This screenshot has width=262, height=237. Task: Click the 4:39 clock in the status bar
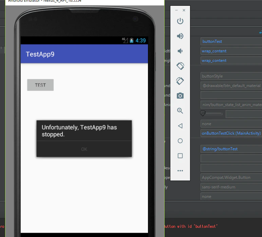141,40
